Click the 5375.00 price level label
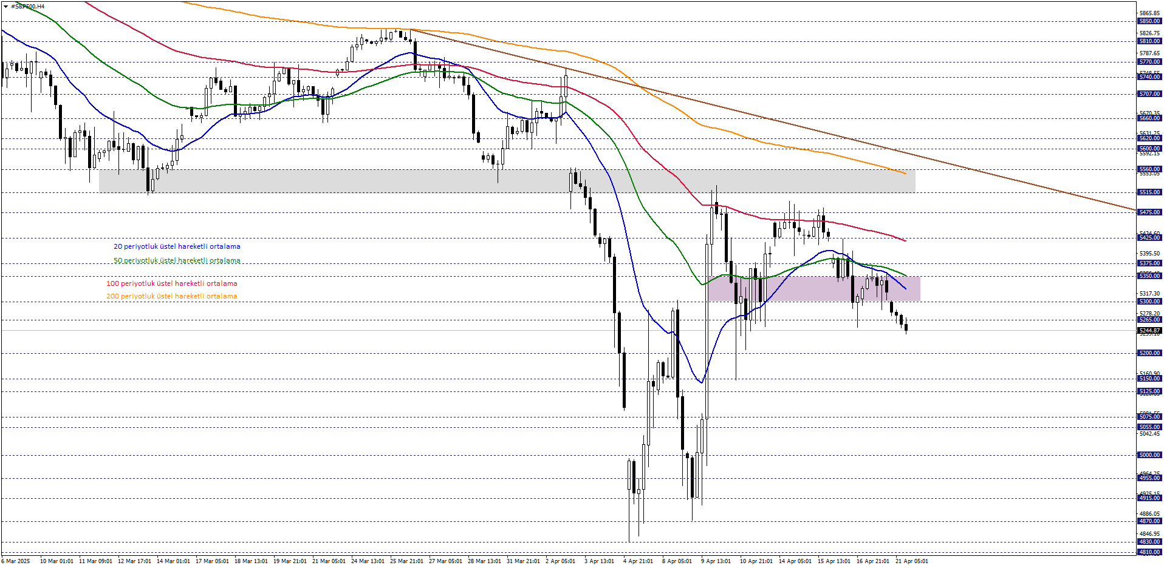Viewport: 1164px width, 568px height. click(1149, 263)
